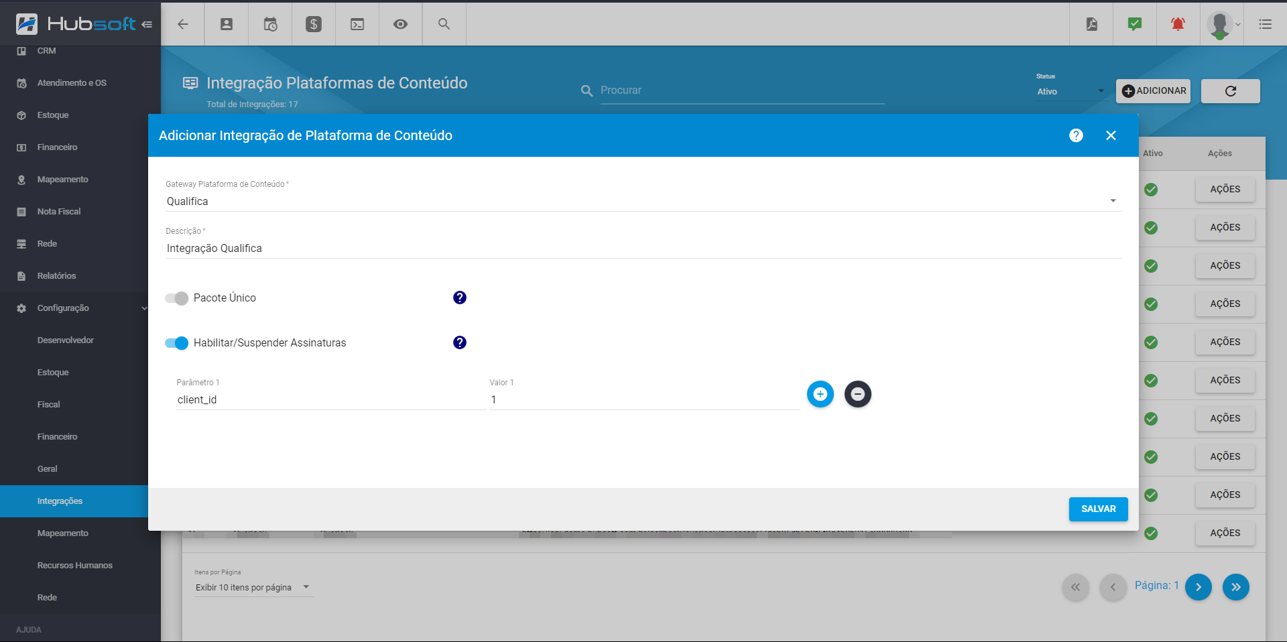The image size is (1287, 642).
Task: Open the calendar clock toolbar icon
Action: (270, 24)
